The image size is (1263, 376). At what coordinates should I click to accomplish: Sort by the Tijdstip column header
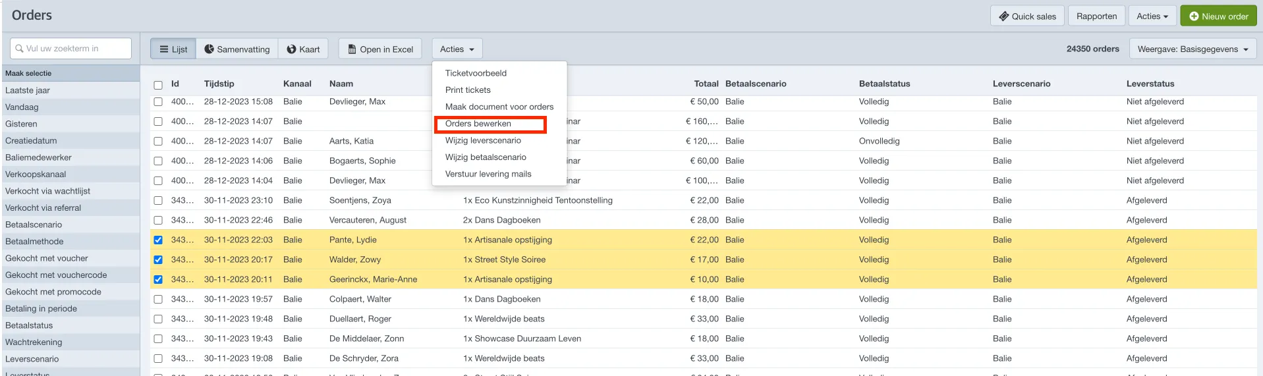(219, 84)
